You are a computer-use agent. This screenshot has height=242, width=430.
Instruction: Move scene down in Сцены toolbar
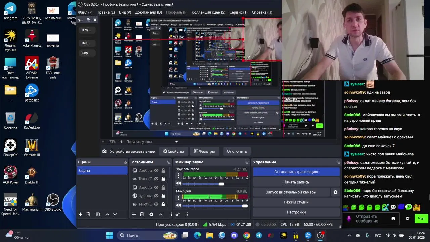[115, 214]
